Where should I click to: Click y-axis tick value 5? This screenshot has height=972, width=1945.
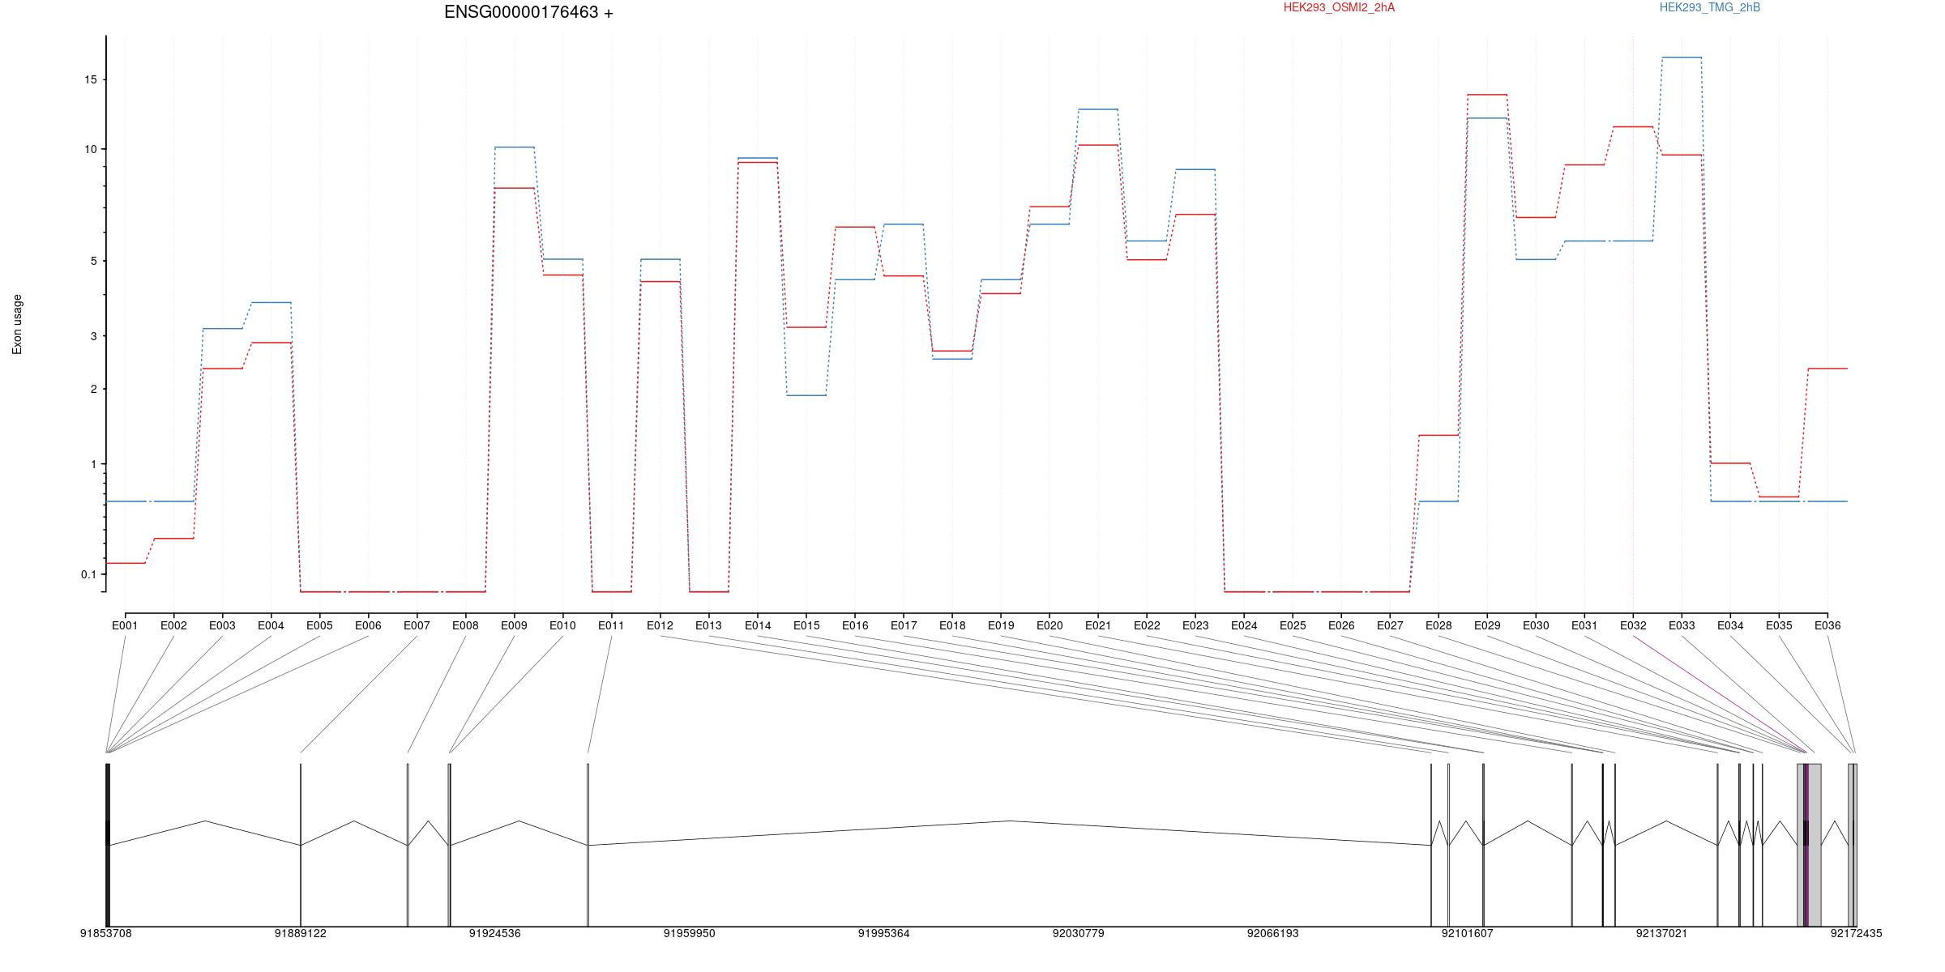pos(93,261)
